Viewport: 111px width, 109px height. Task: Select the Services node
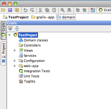click(x=30, y=56)
